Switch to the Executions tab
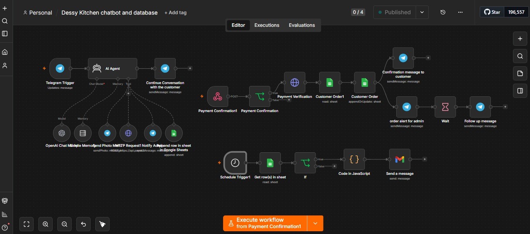The height and width of the screenshot is (234, 530). click(267, 25)
